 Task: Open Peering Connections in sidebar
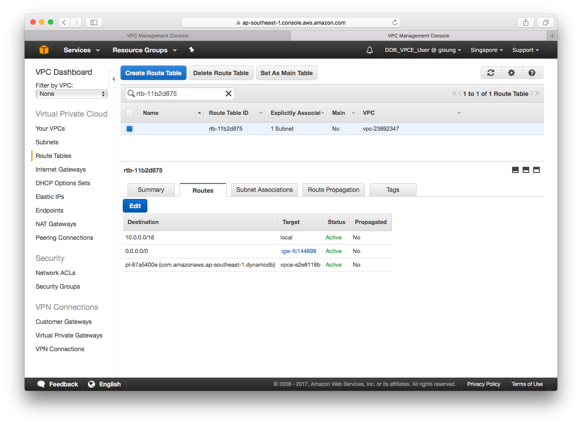[x=65, y=238]
